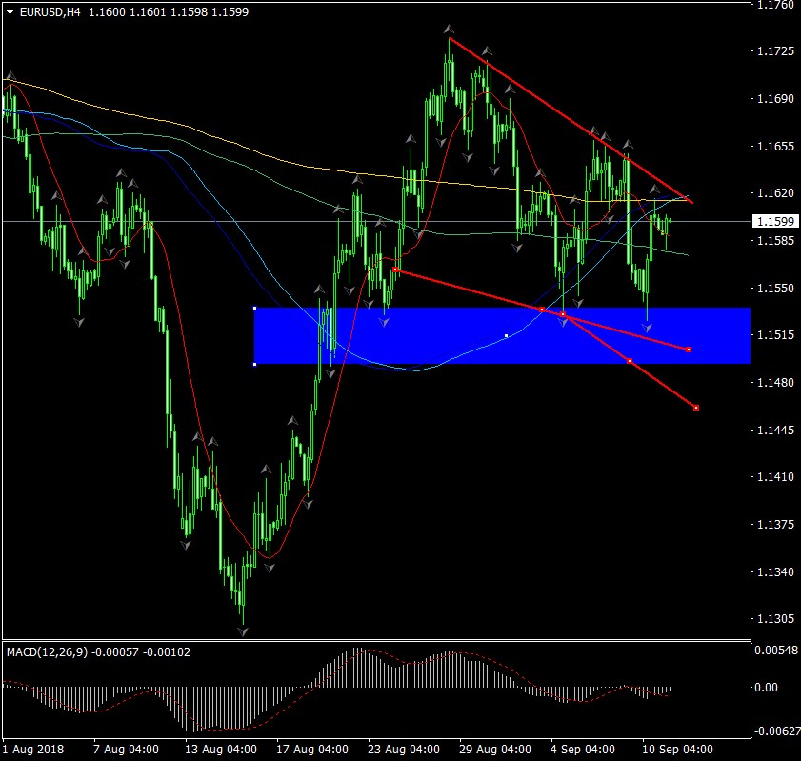The width and height of the screenshot is (801, 761).
Task: Click the bottom-left handle of the blue rectangle
Action: [x=254, y=364]
